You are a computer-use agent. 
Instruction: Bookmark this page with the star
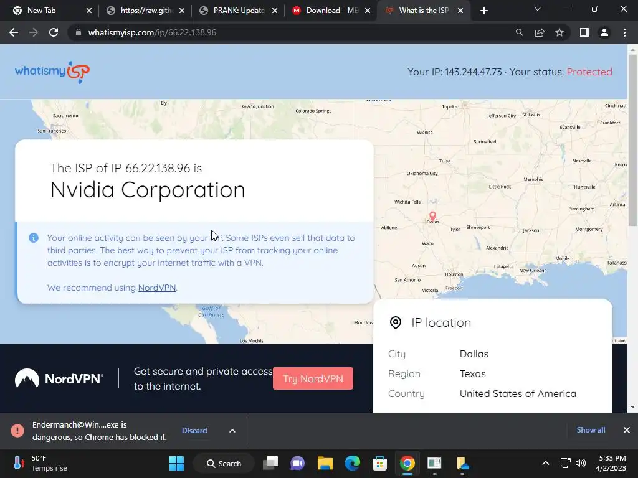[x=559, y=32]
